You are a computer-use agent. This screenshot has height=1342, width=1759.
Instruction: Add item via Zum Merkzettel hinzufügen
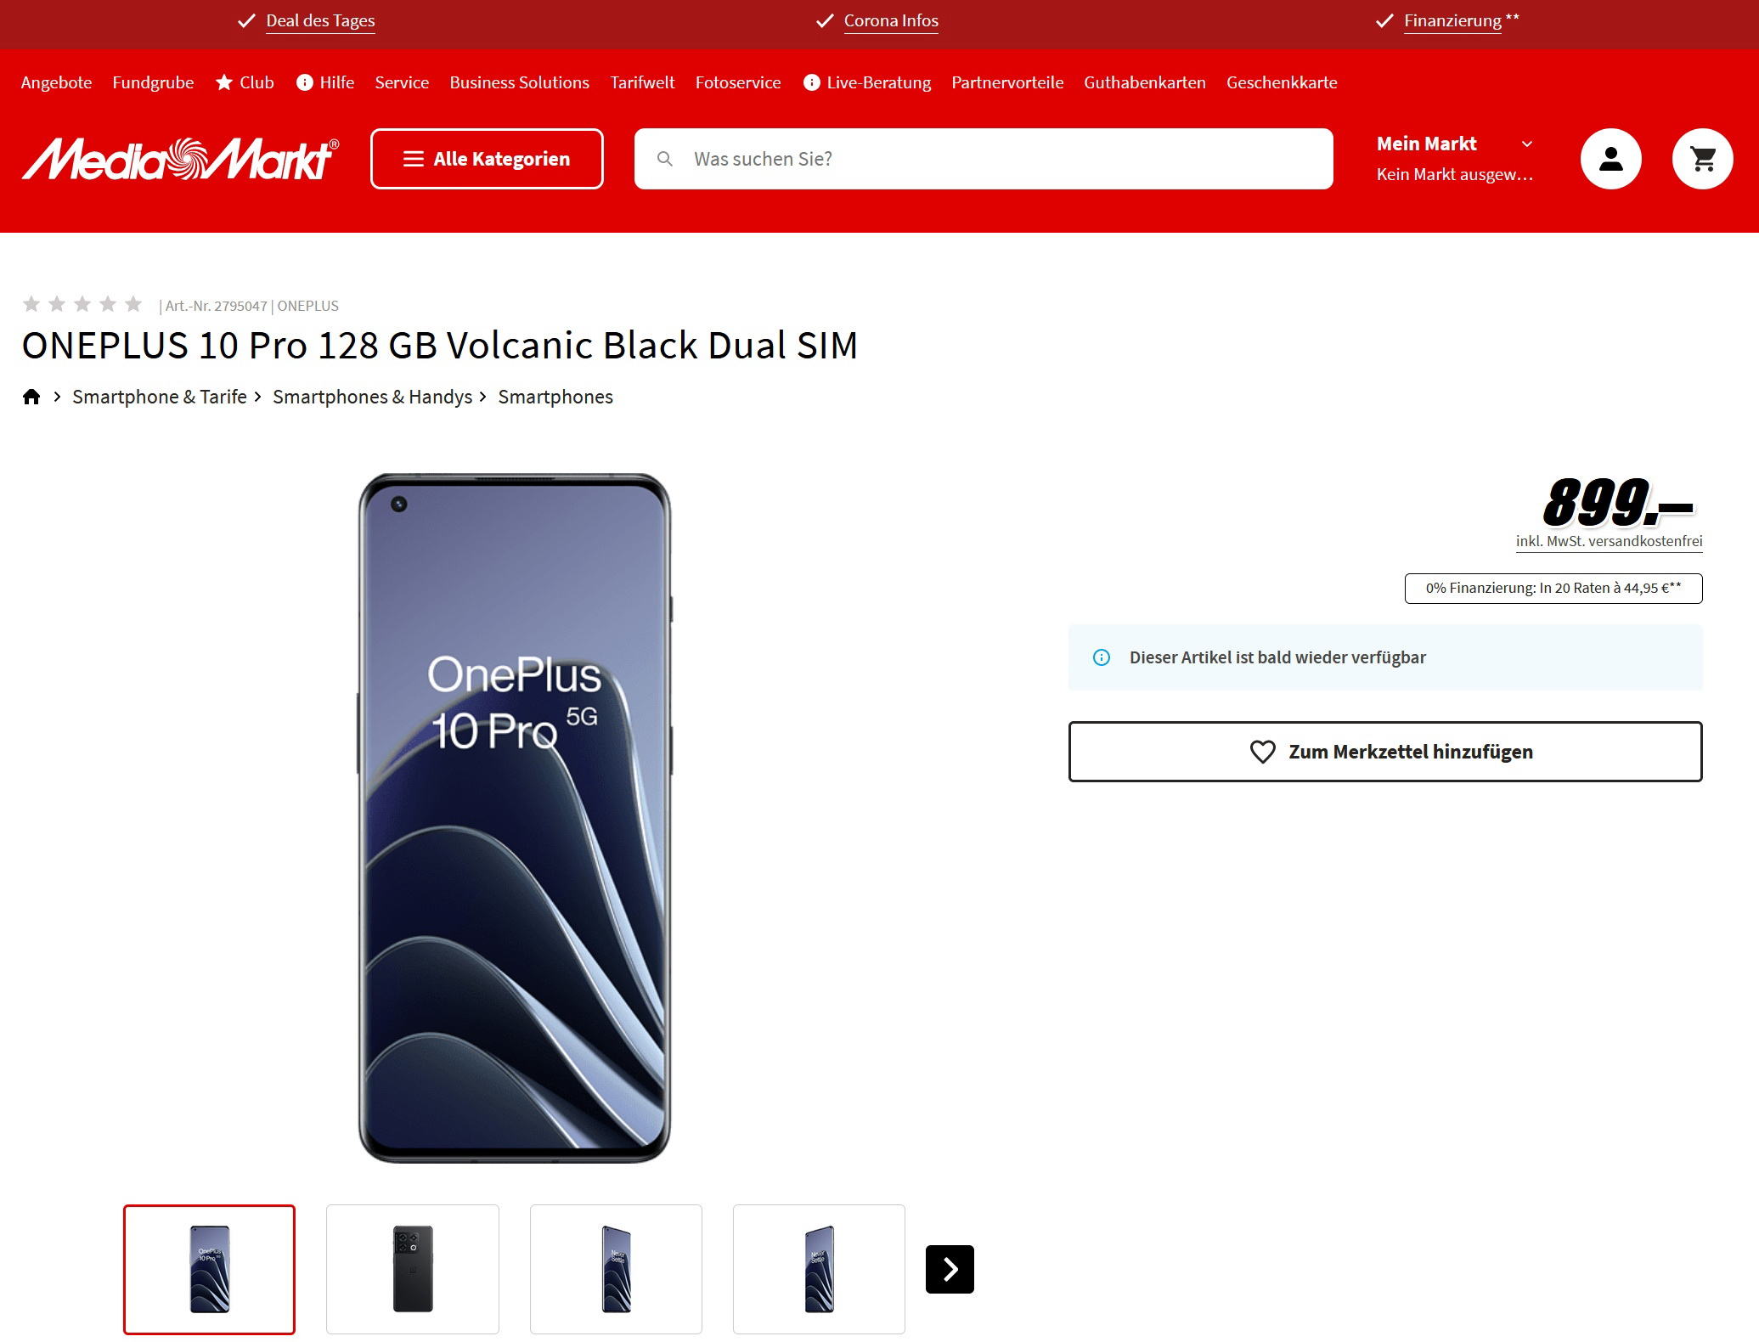click(x=1385, y=752)
